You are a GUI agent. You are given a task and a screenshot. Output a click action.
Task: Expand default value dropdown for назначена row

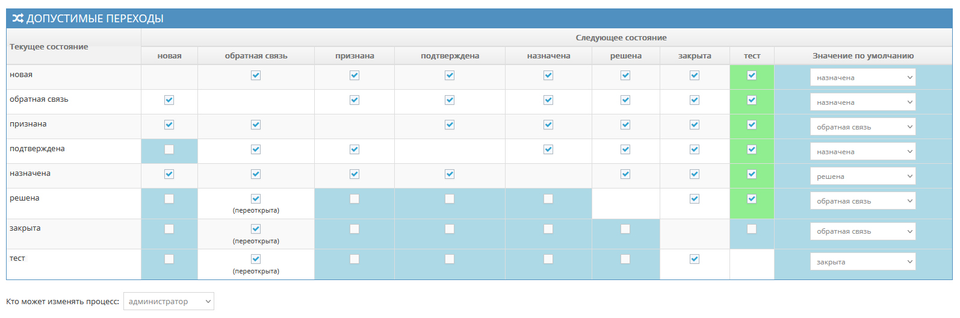[x=862, y=176]
